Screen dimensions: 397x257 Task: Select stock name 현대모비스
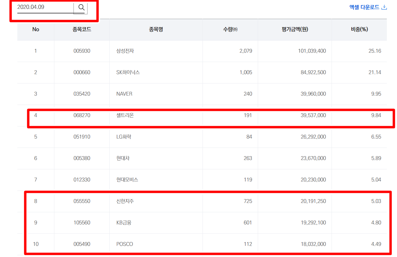coord(127,180)
